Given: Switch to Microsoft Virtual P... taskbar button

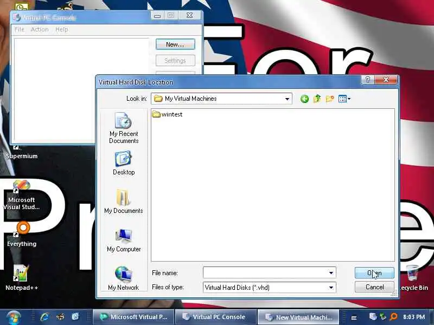Looking at the screenshot, I should pos(133,317).
